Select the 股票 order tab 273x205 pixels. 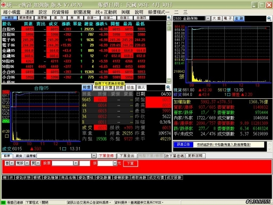7,156
